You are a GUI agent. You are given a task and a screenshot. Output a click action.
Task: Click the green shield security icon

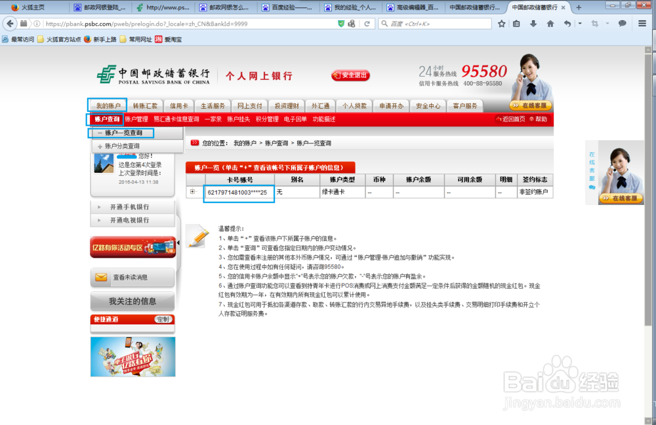[341, 24]
